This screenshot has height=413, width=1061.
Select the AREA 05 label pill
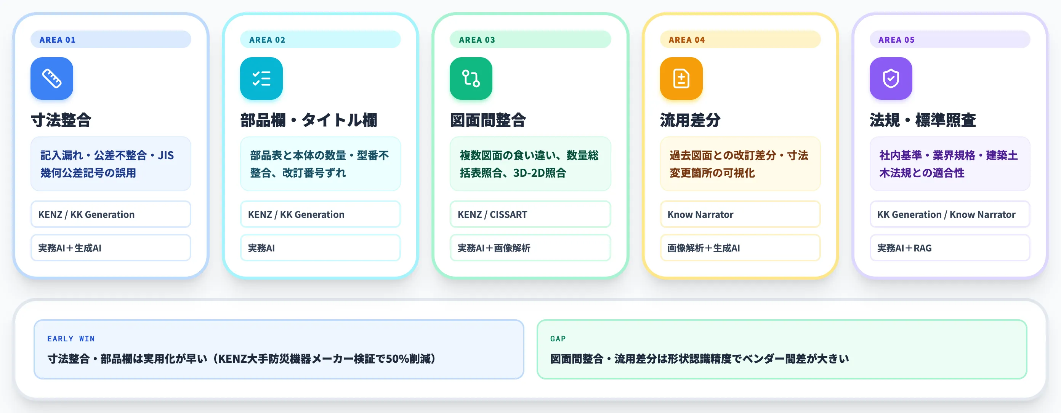coord(950,40)
